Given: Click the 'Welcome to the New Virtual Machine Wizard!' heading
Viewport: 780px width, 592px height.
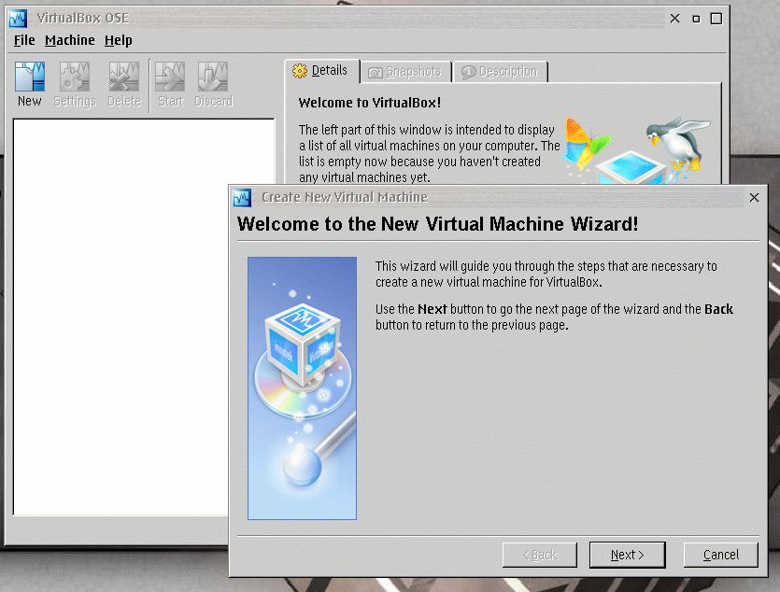Looking at the screenshot, I should pos(437,224).
